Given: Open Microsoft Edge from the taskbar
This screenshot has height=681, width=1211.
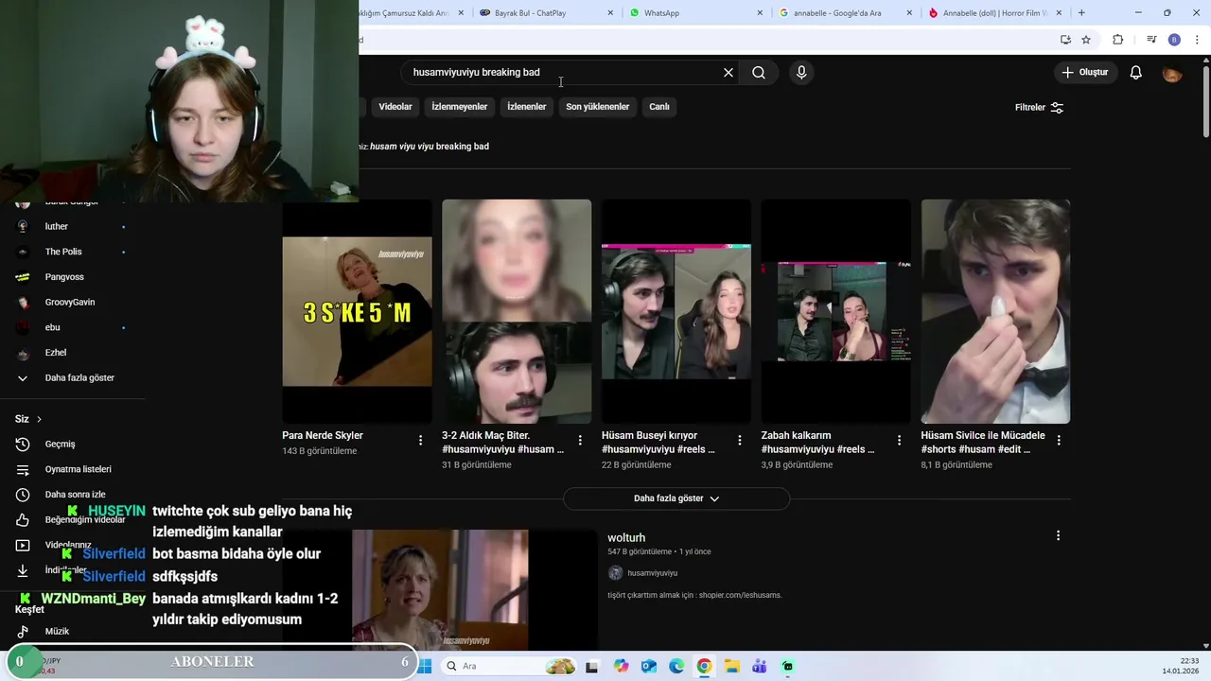Looking at the screenshot, I should 676,666.
